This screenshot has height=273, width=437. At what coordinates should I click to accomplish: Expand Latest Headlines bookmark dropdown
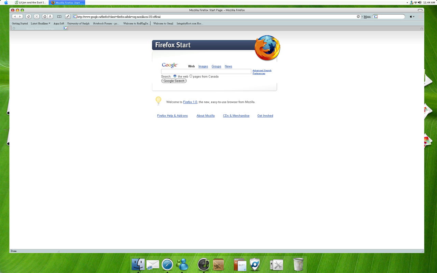50,23
